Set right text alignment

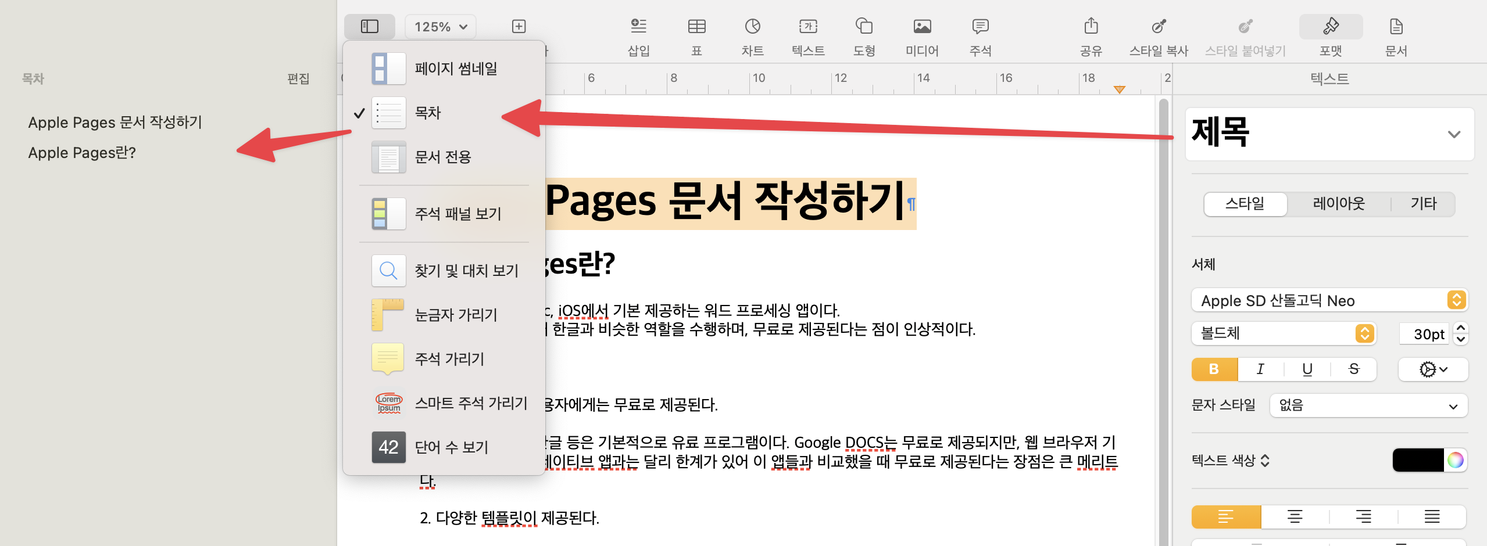coord(1363,516)
